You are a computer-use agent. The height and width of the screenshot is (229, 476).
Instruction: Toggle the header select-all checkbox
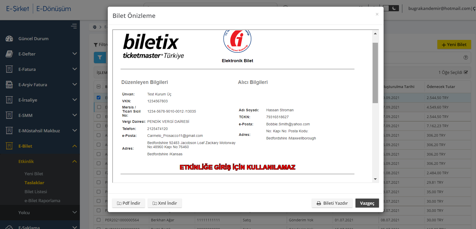click(x=99, y=86)
